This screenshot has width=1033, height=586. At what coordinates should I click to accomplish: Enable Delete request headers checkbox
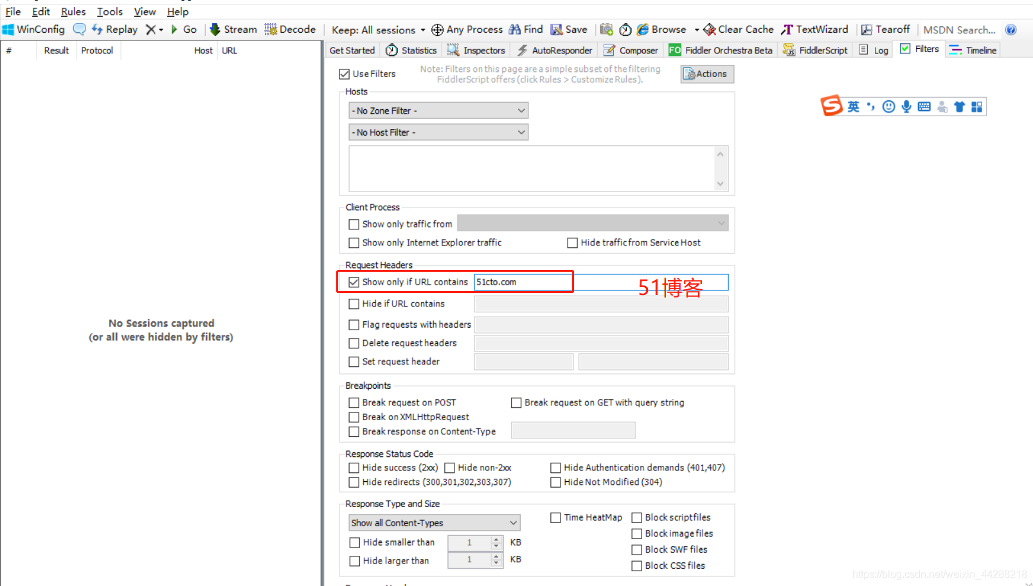(x=354, y=343)
